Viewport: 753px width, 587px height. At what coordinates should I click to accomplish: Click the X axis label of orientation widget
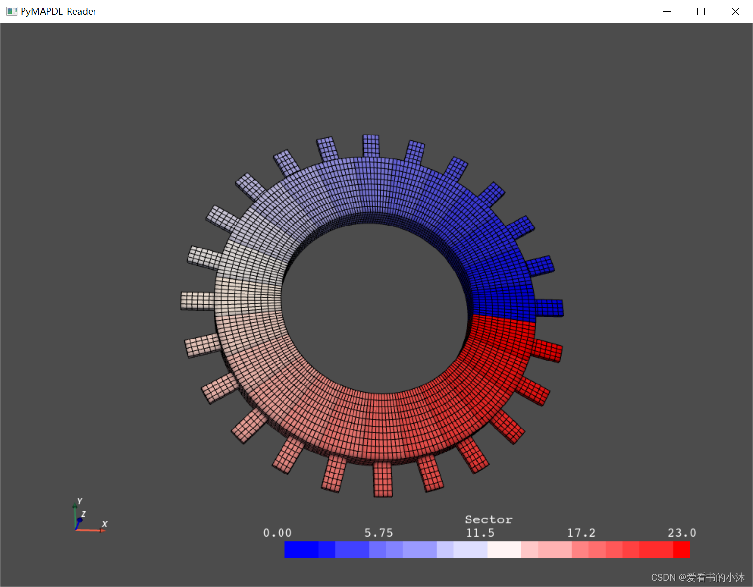click(104, 524)
